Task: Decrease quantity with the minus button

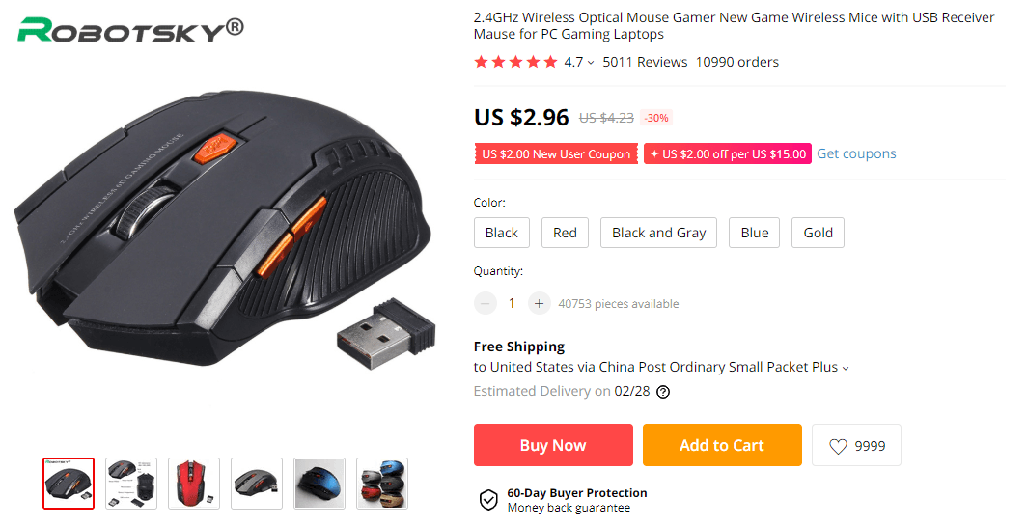Action: [485, 303]
